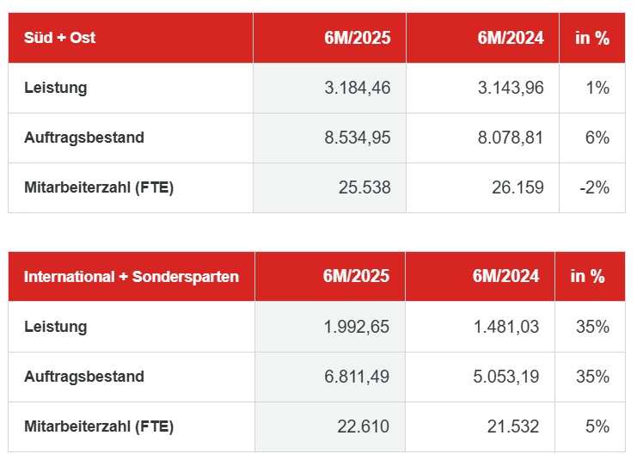The width and height of the screenshot is (637, 460).
Task: Click the 6% change cell
Action: (x=597, y=138)
